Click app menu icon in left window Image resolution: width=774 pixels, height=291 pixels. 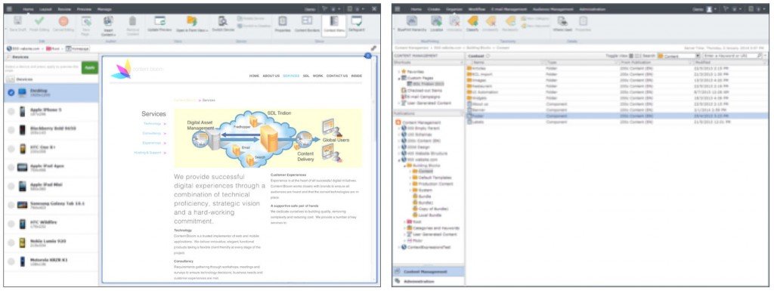pyautogui.click(x=10, y=9)
